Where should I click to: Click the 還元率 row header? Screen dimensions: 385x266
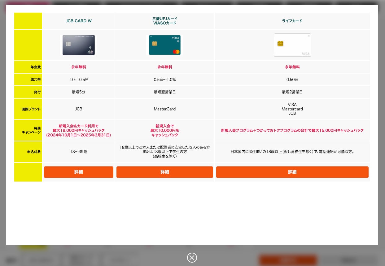point(28,79)
